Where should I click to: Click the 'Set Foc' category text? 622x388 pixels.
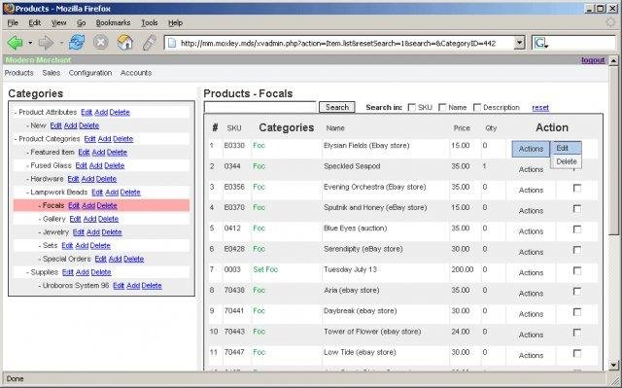tap(265, 269)
